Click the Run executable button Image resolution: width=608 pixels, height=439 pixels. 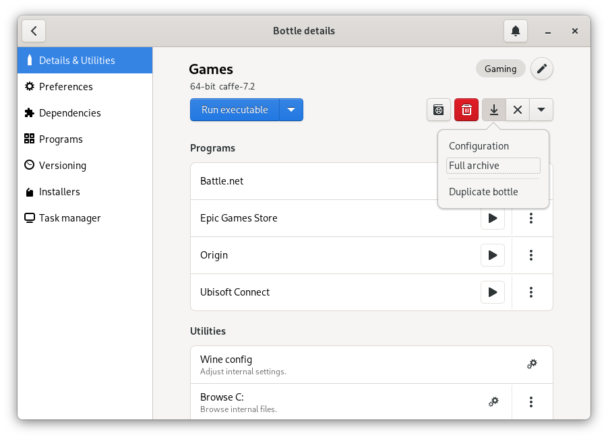233,109
